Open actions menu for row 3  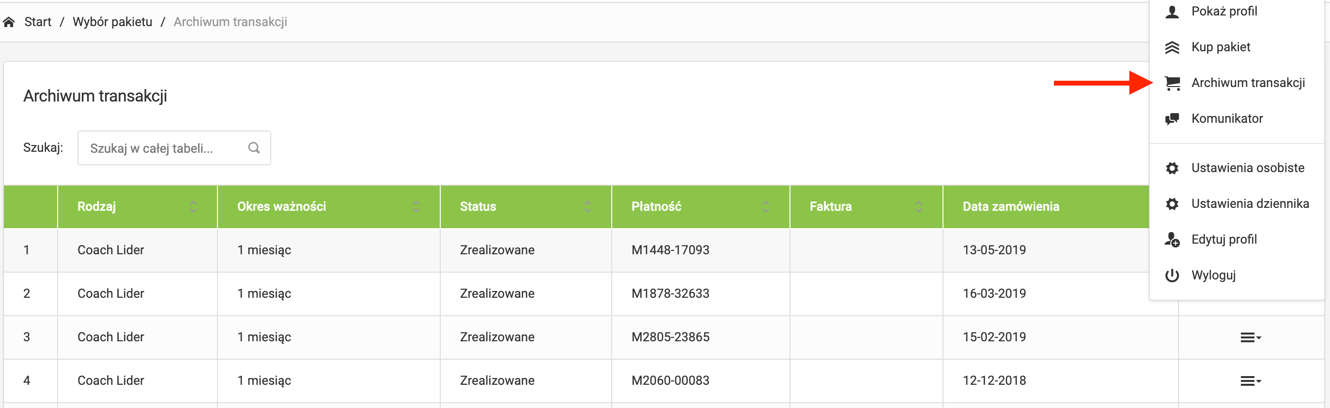point(1251,337)
